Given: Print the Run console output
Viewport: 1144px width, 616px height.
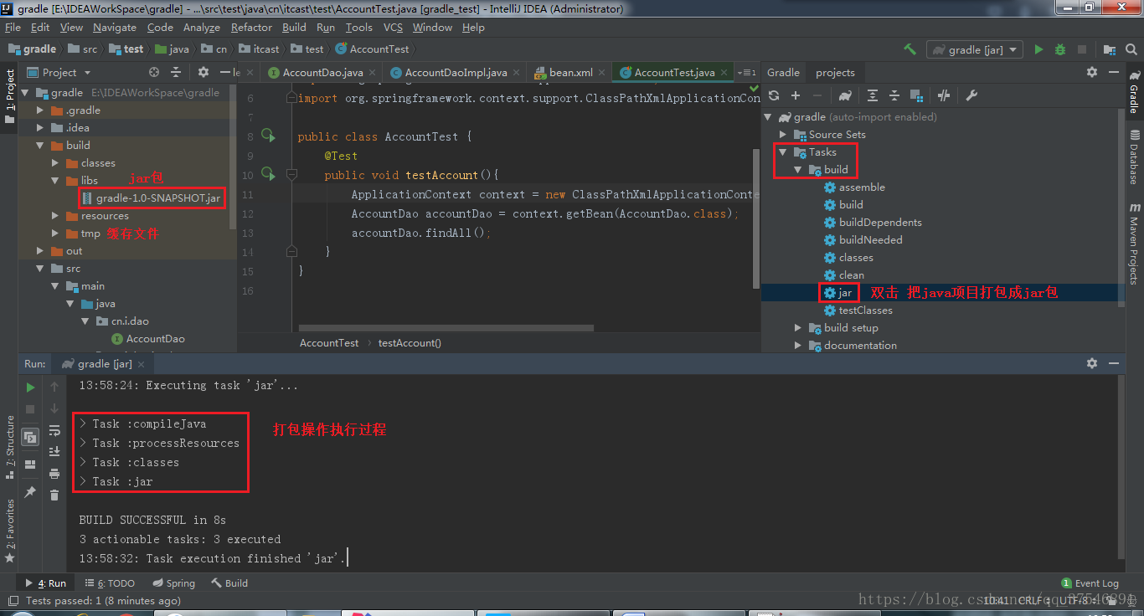Looking at the screenshot, I should click(54, 474).
